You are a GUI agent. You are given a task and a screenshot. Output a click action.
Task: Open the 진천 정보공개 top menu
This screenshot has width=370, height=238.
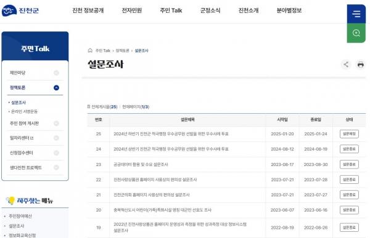point(88,10)
